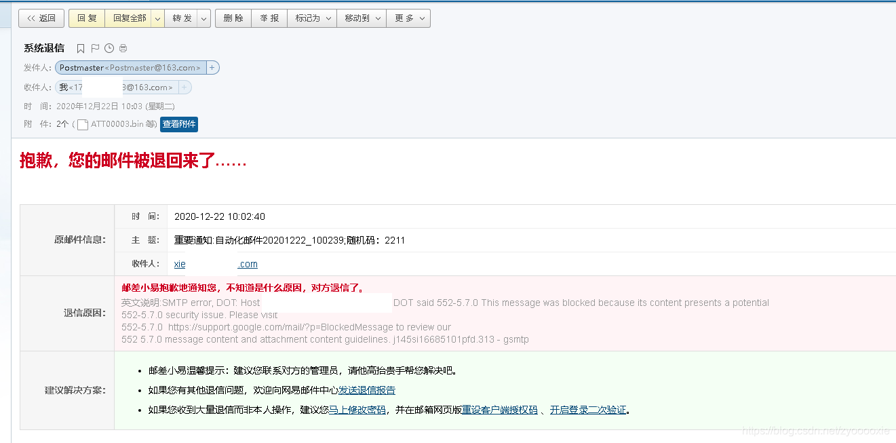Screen dimensions: 896x443
Task: Click the bookmark icon next to 系统退信
Action: [x=81, y=48]
